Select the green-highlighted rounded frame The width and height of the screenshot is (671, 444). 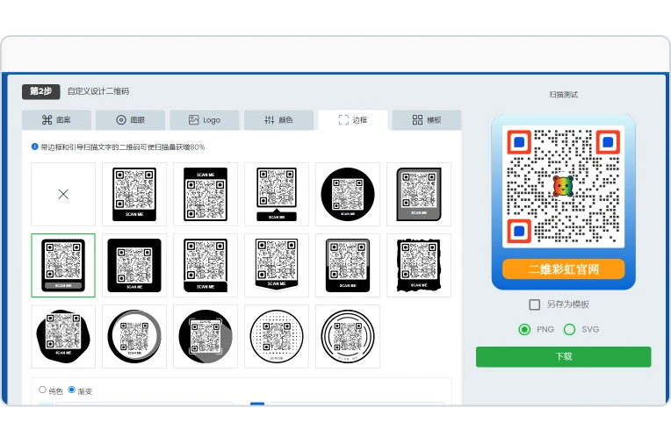(63, 265)
